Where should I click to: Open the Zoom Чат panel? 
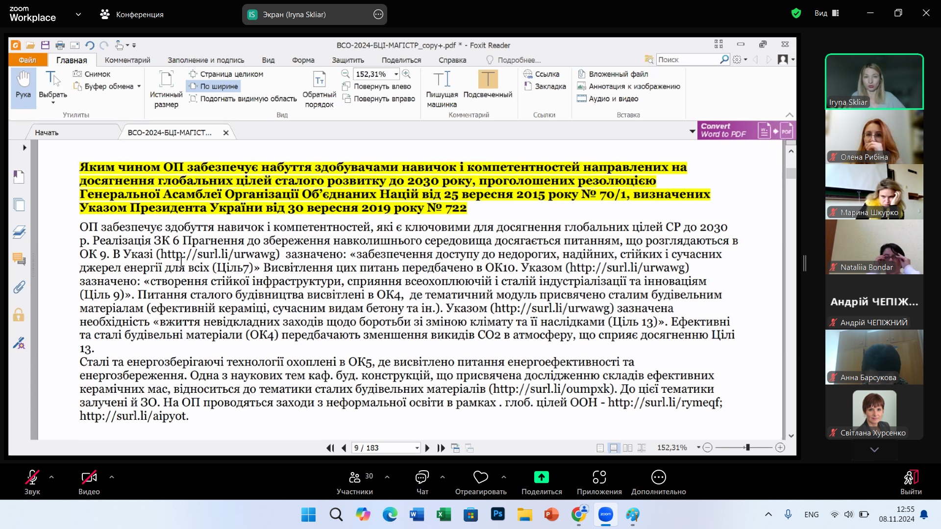(422, 482)
